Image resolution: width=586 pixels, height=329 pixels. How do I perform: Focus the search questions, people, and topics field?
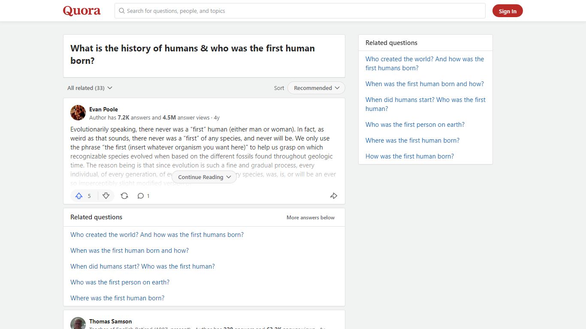coord(300,11)
